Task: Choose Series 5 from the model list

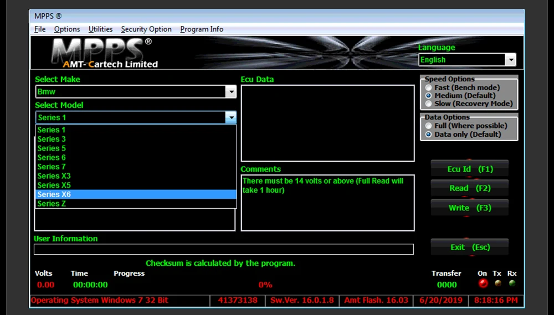Action: click(136, 148)
